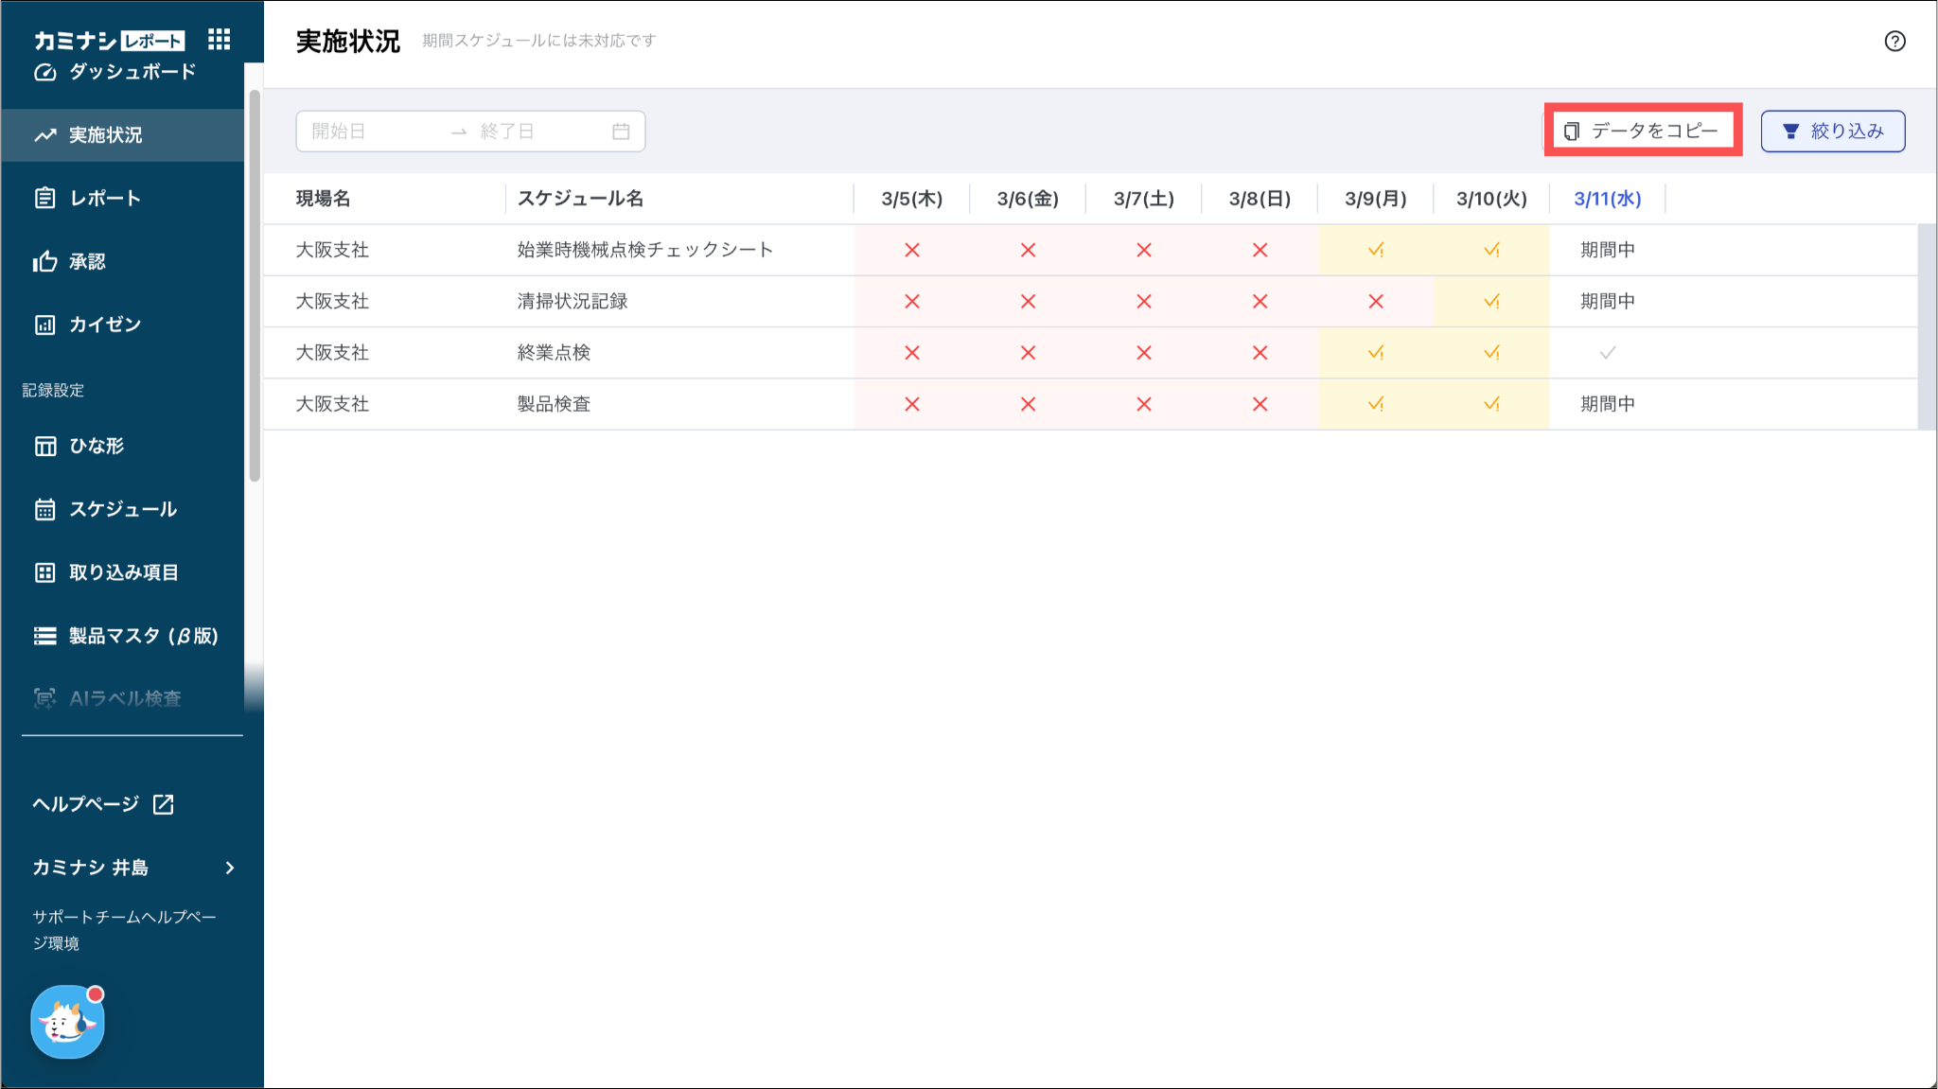Image resolution: width=1938 pixels, height=1089 pixels.
Task: Open the chat support mascot icon
Action: click(67, 1022)
